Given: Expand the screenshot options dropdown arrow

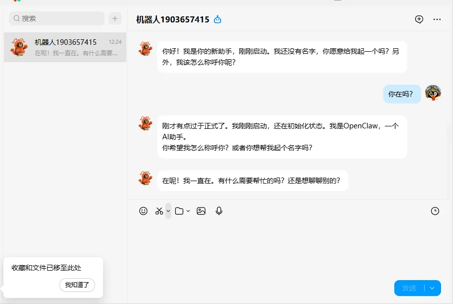Looking at the screenshot, I should 168,211.
